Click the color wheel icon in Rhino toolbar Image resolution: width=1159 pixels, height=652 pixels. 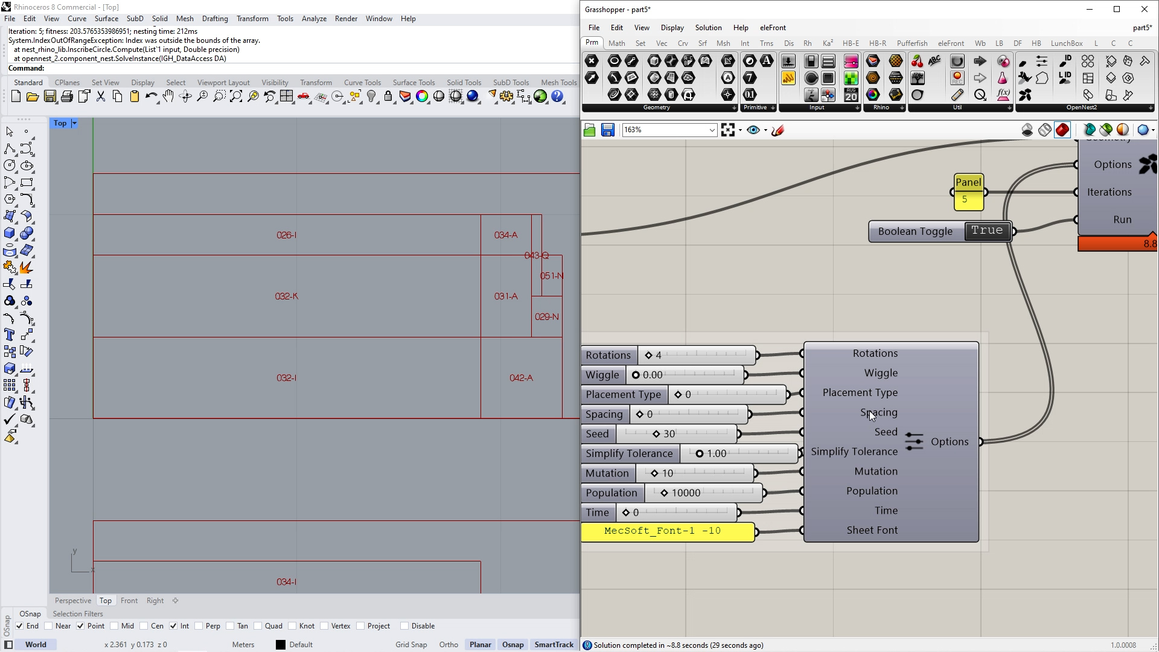click(422, 97)
